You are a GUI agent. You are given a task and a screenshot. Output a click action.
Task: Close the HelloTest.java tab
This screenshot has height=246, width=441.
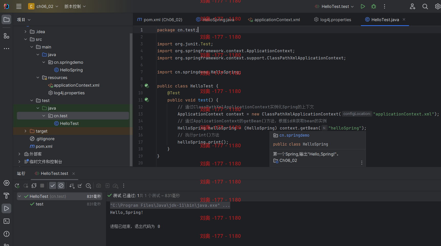[x=404, y=19]
